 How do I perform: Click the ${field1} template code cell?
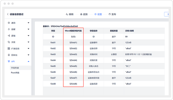[x=73, y=43]
